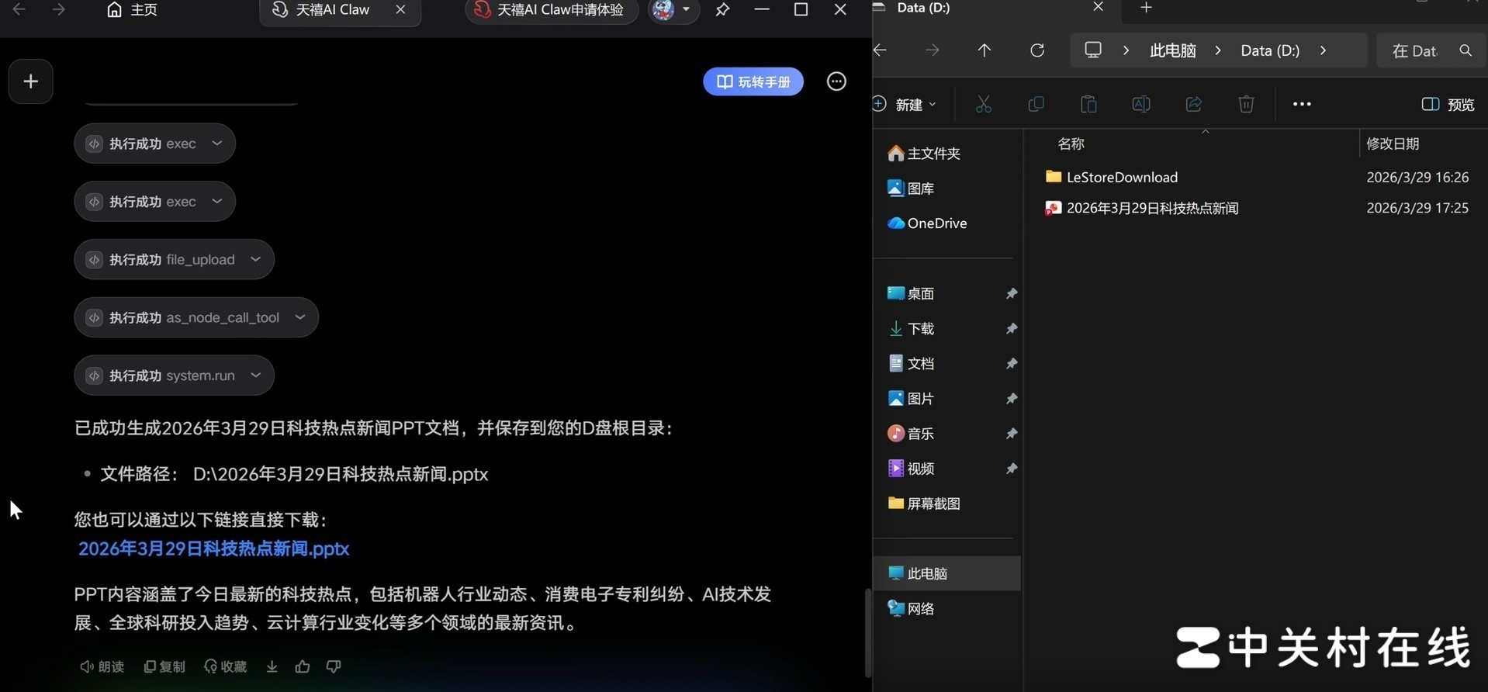The height and width of the screenshot is (692, 1488).
Task: Expand the 执行成功 file_upload step
Action: pos(175,260)
